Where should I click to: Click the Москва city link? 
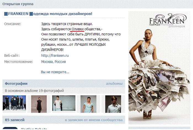pyautogui.click(x=47, y=62)
